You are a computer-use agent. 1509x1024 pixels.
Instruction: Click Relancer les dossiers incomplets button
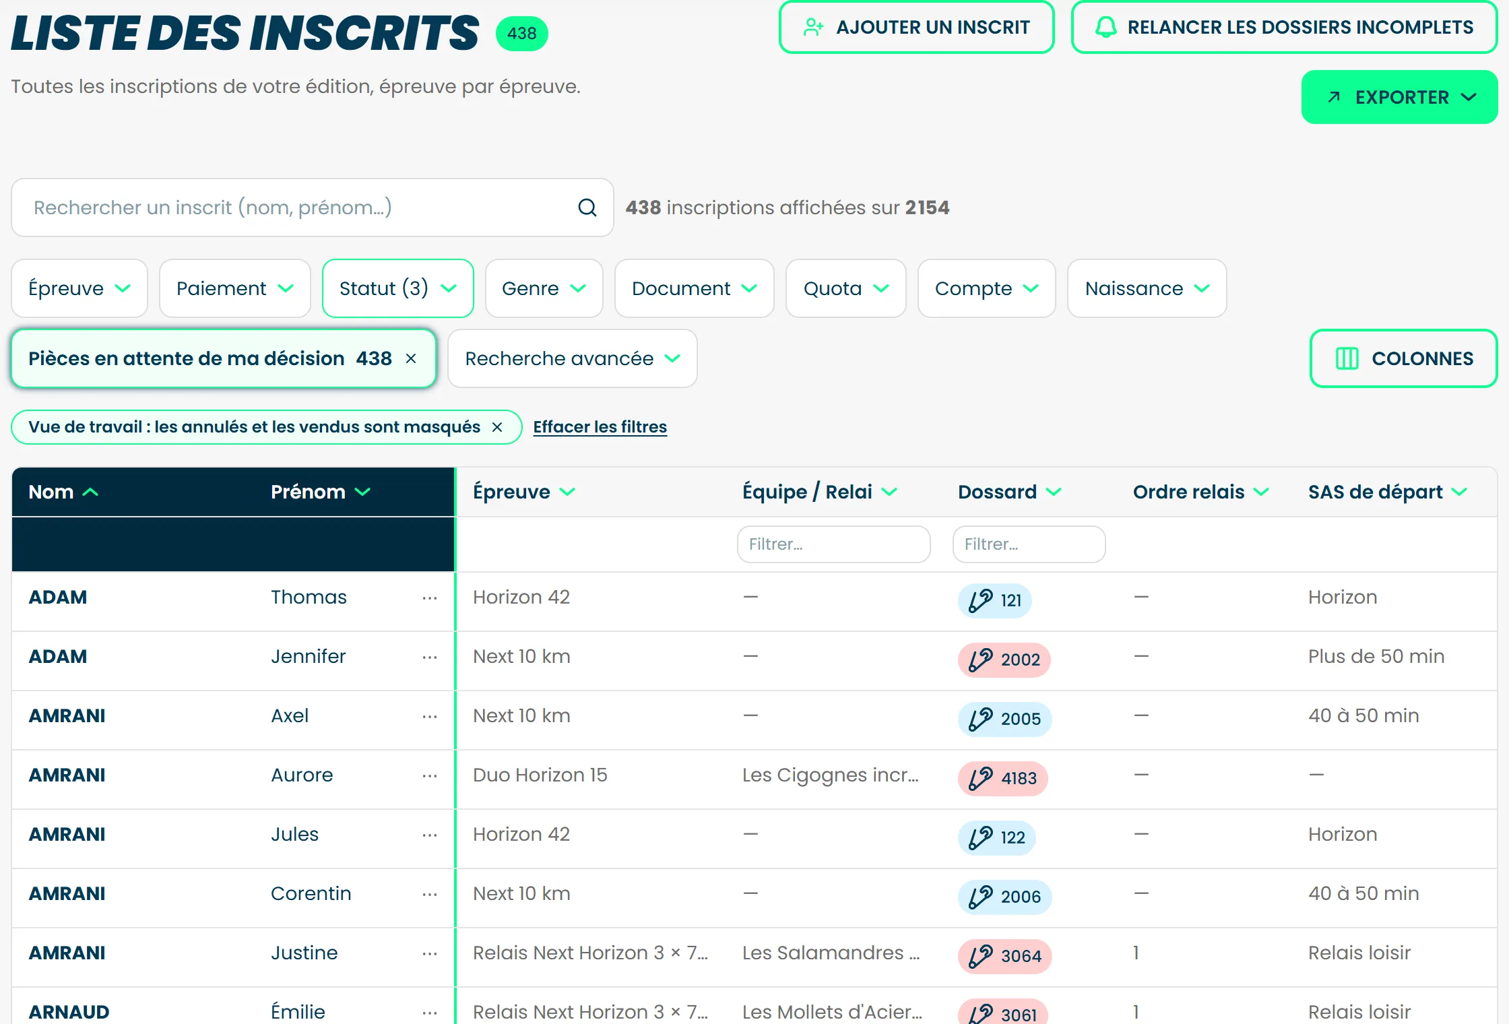pyautogui.click(x=1284, y=27)
